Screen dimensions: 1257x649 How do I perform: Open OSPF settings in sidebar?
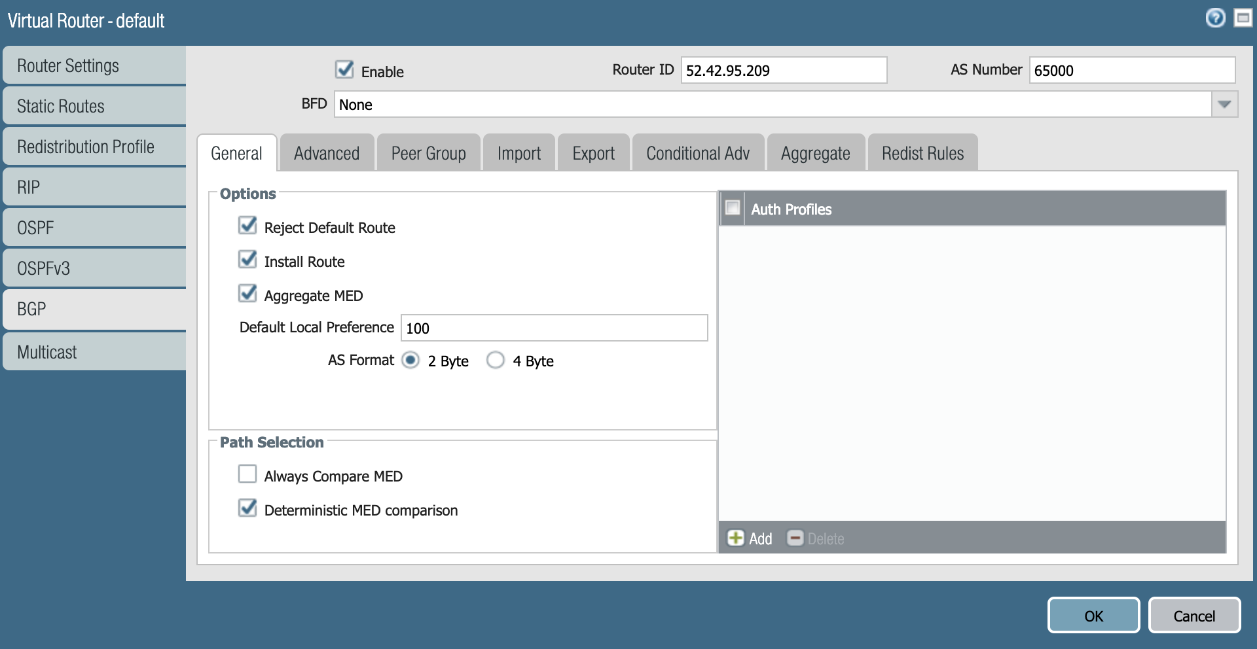point(94,228)
